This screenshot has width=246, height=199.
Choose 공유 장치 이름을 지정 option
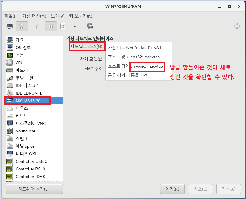[138, 75]
